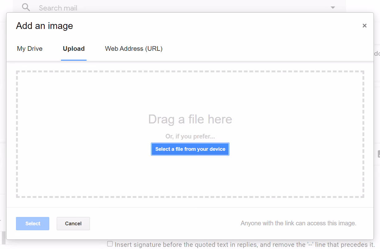Cancel the Add an image dialog
This screenshot has width=380, height=249.
[x=73, y=223]
